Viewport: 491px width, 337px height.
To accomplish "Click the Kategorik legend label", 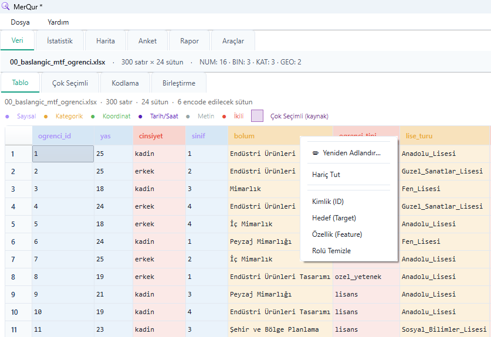I will pyautogui.click(x=69, y=116).
